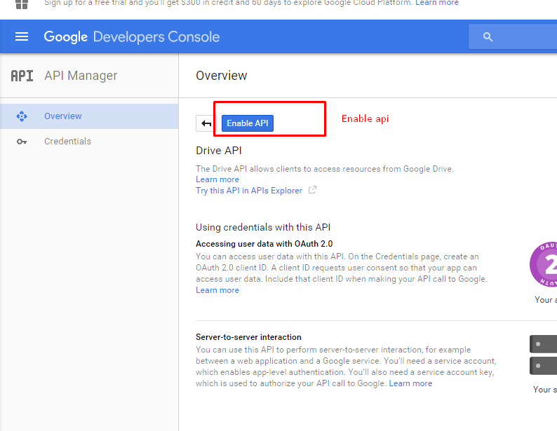Click the Drive API description sentence
This screenshot has height=431, width=557.
point(325,169)
